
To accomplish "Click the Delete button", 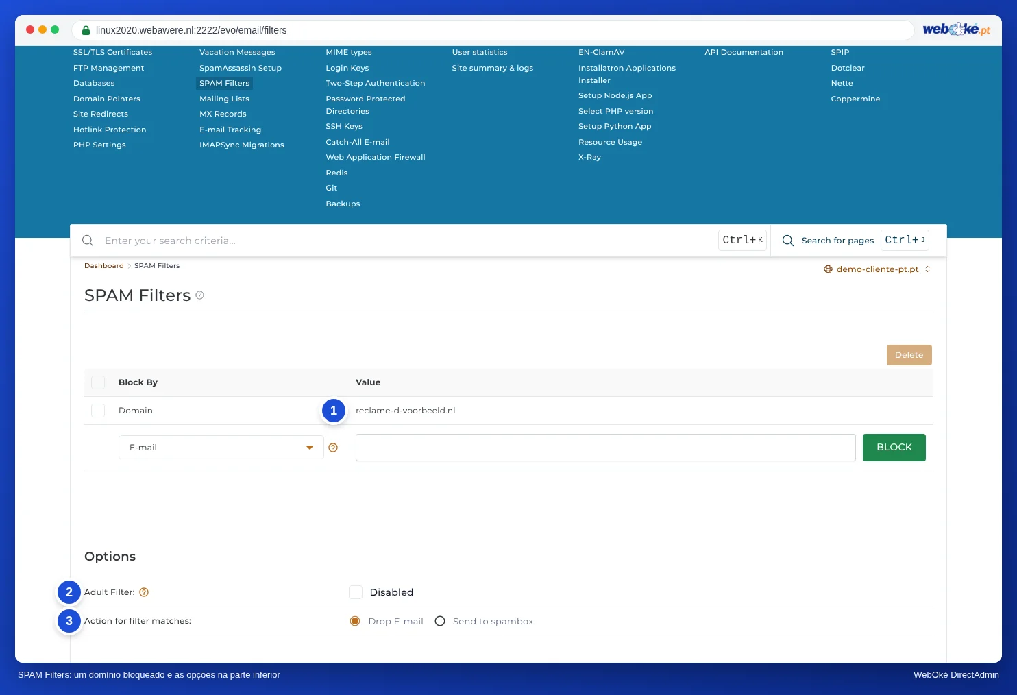I will click(909, 355).
